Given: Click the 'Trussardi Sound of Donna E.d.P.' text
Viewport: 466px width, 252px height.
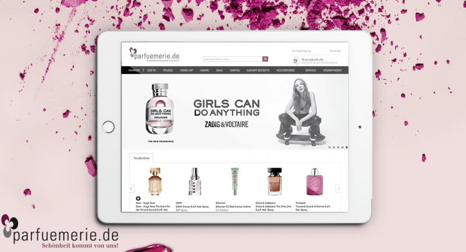Looking at the screenshot, I should click(313, 206).
